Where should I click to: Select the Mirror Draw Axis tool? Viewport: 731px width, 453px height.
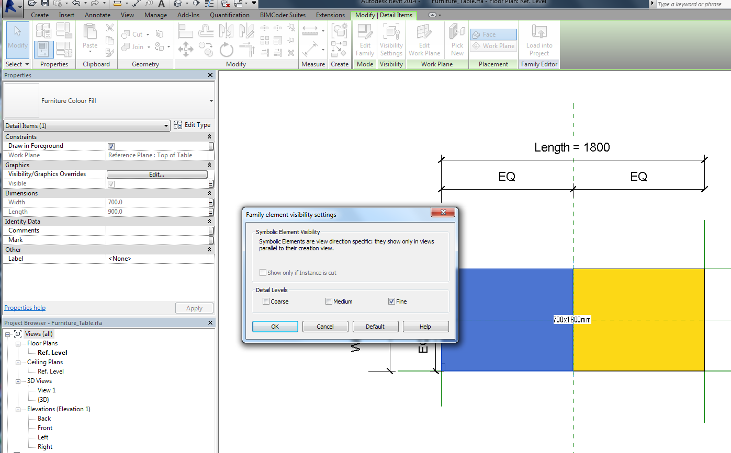coord(246,31)
